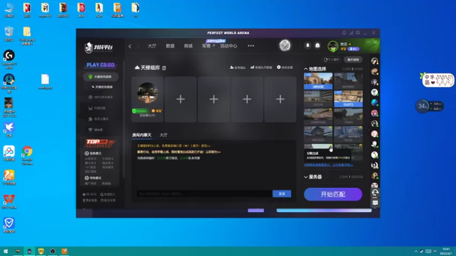
Task: Select the wifi-icon sidebar item
Action: point(95,130)
